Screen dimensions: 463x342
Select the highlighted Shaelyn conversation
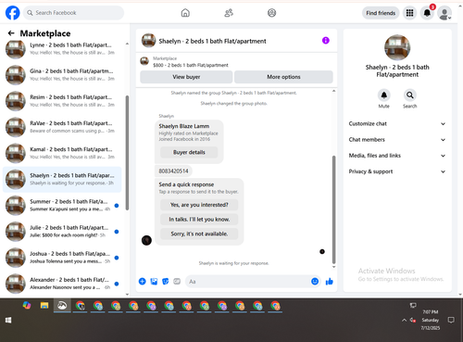click(62, 179)
